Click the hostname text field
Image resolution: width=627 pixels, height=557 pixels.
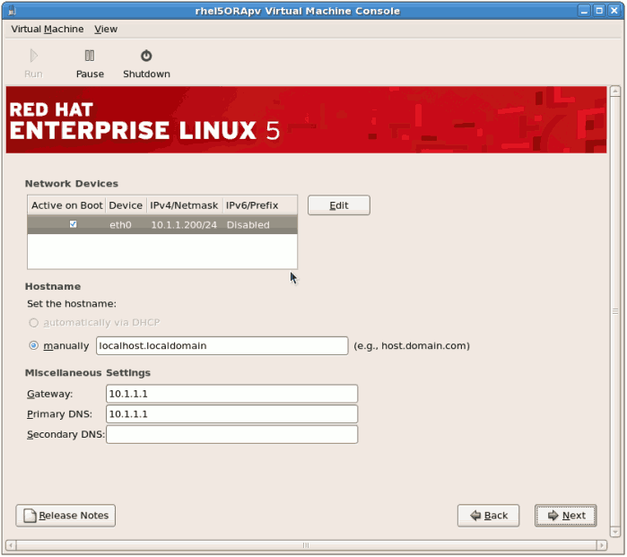(x=222, y=345)
